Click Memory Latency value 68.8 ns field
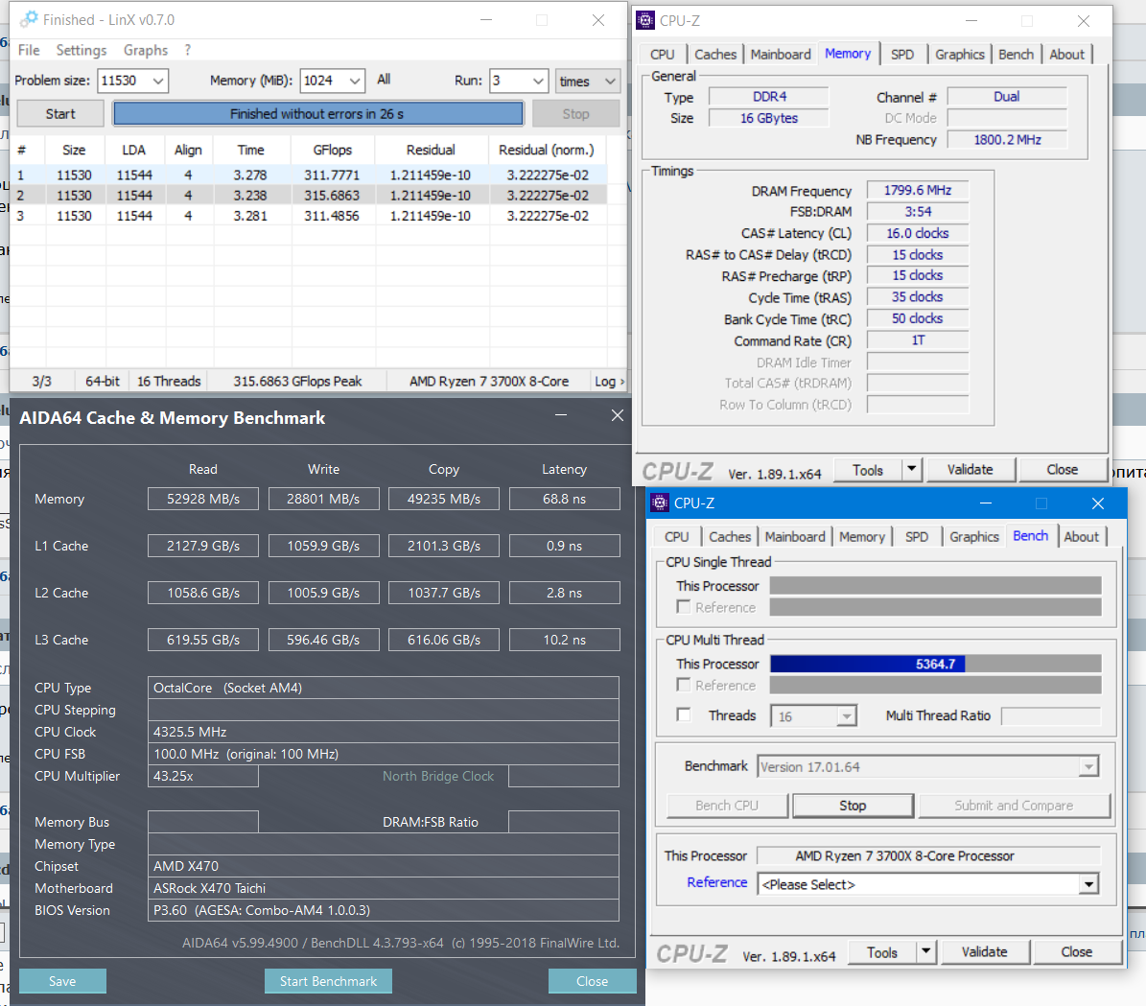 (564, 499)
